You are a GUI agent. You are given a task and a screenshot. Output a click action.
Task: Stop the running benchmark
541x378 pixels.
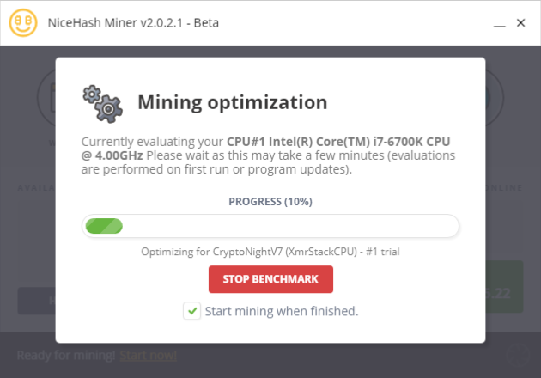click(x=270, y=279)
